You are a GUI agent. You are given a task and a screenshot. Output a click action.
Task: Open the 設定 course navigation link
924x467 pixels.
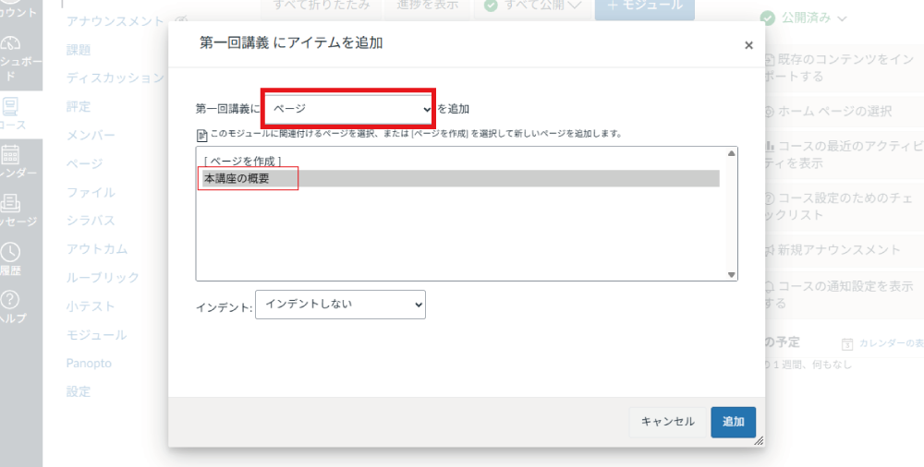[x=79, y=392]
